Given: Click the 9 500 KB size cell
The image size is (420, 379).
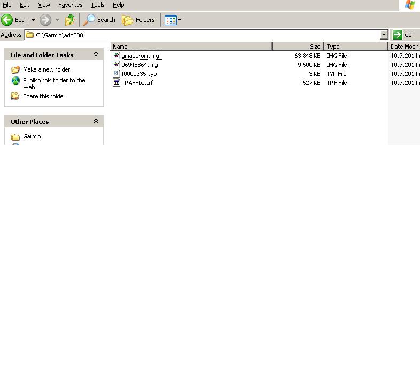Looking at the screenshot, I should coord(309,65).
